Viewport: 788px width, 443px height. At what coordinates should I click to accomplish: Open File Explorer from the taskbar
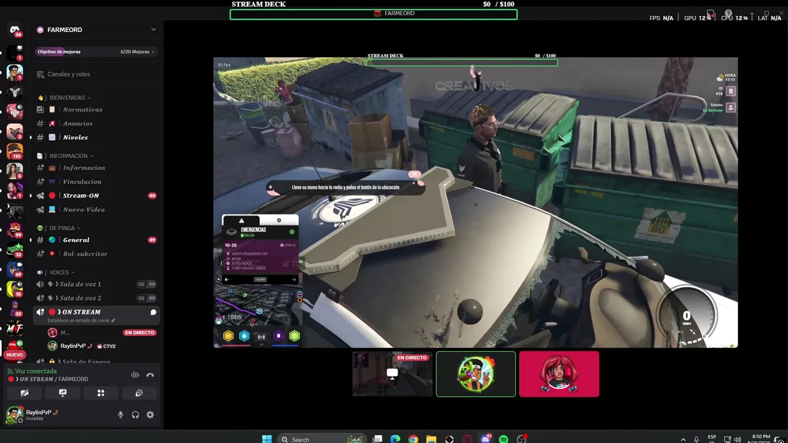tap(432, 439)
